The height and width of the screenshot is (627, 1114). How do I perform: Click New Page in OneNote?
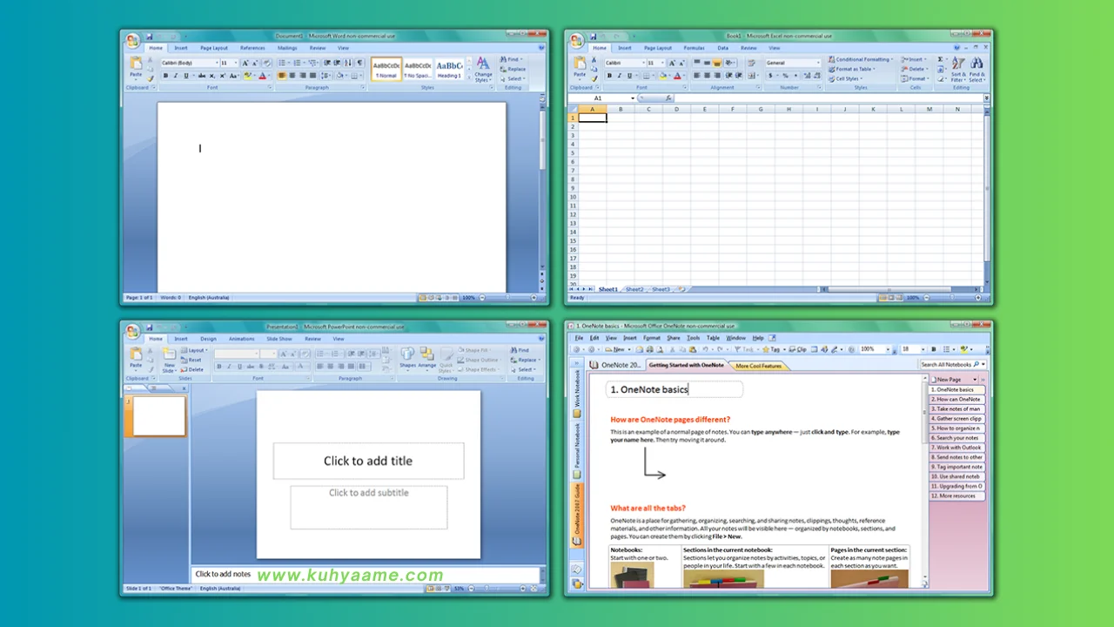(x=949, y=380)
